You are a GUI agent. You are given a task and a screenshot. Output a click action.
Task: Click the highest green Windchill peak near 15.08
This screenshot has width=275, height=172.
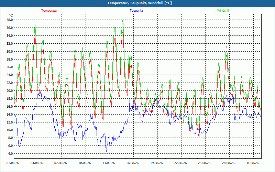pos(123,21)
